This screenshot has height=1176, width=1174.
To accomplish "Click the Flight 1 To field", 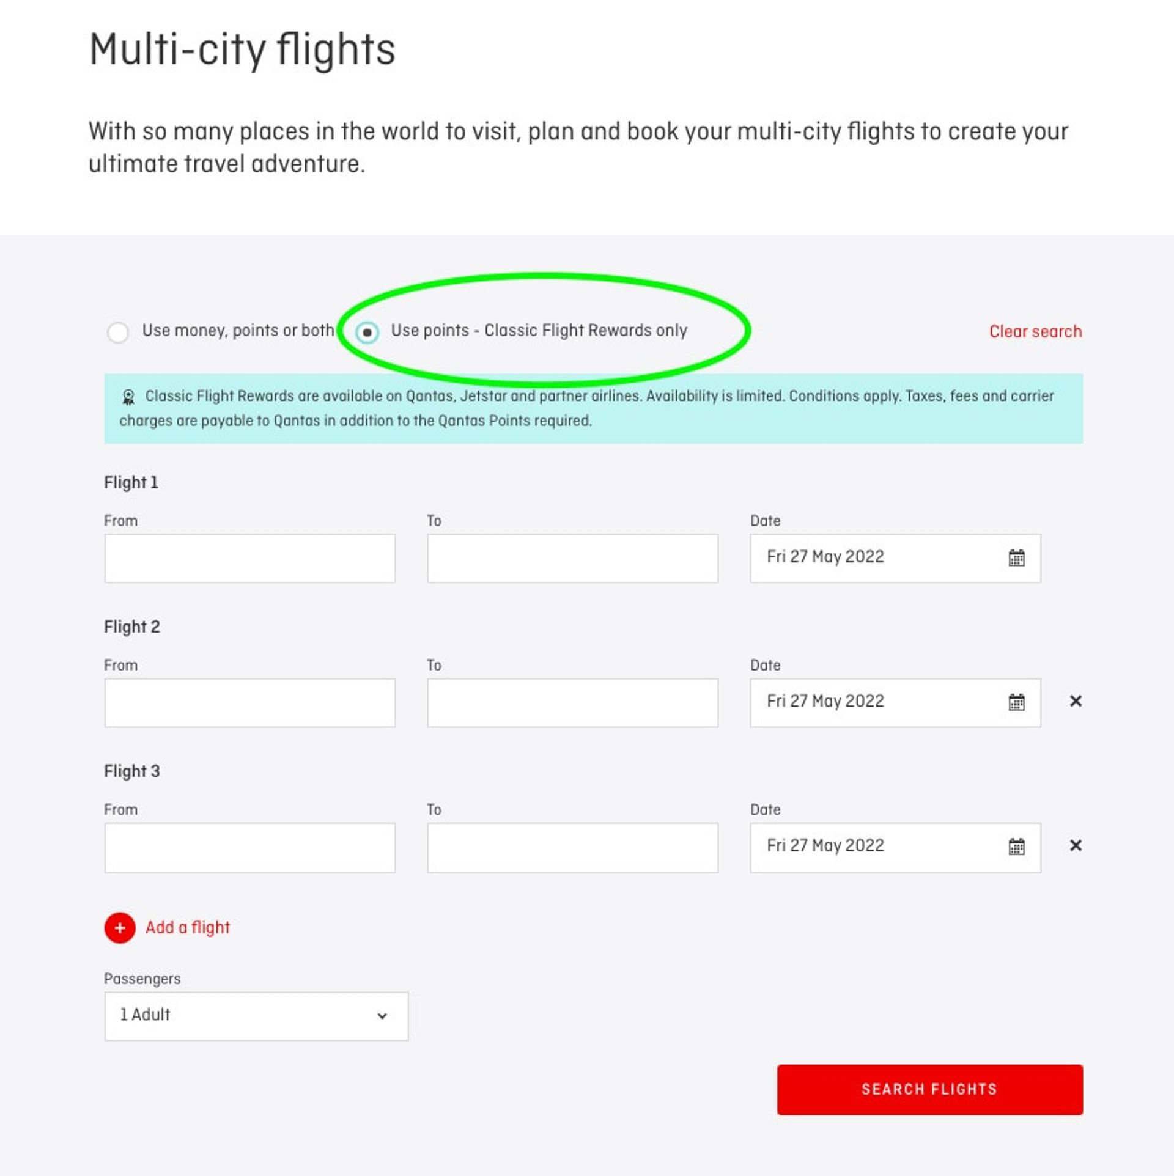I will pyautogui.click(x=572, y=557).
